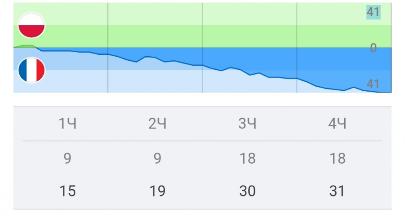This screenshot has width=405, height=218.
Task: Click the small green peak at graph start
Action: [x=27, y=46]
